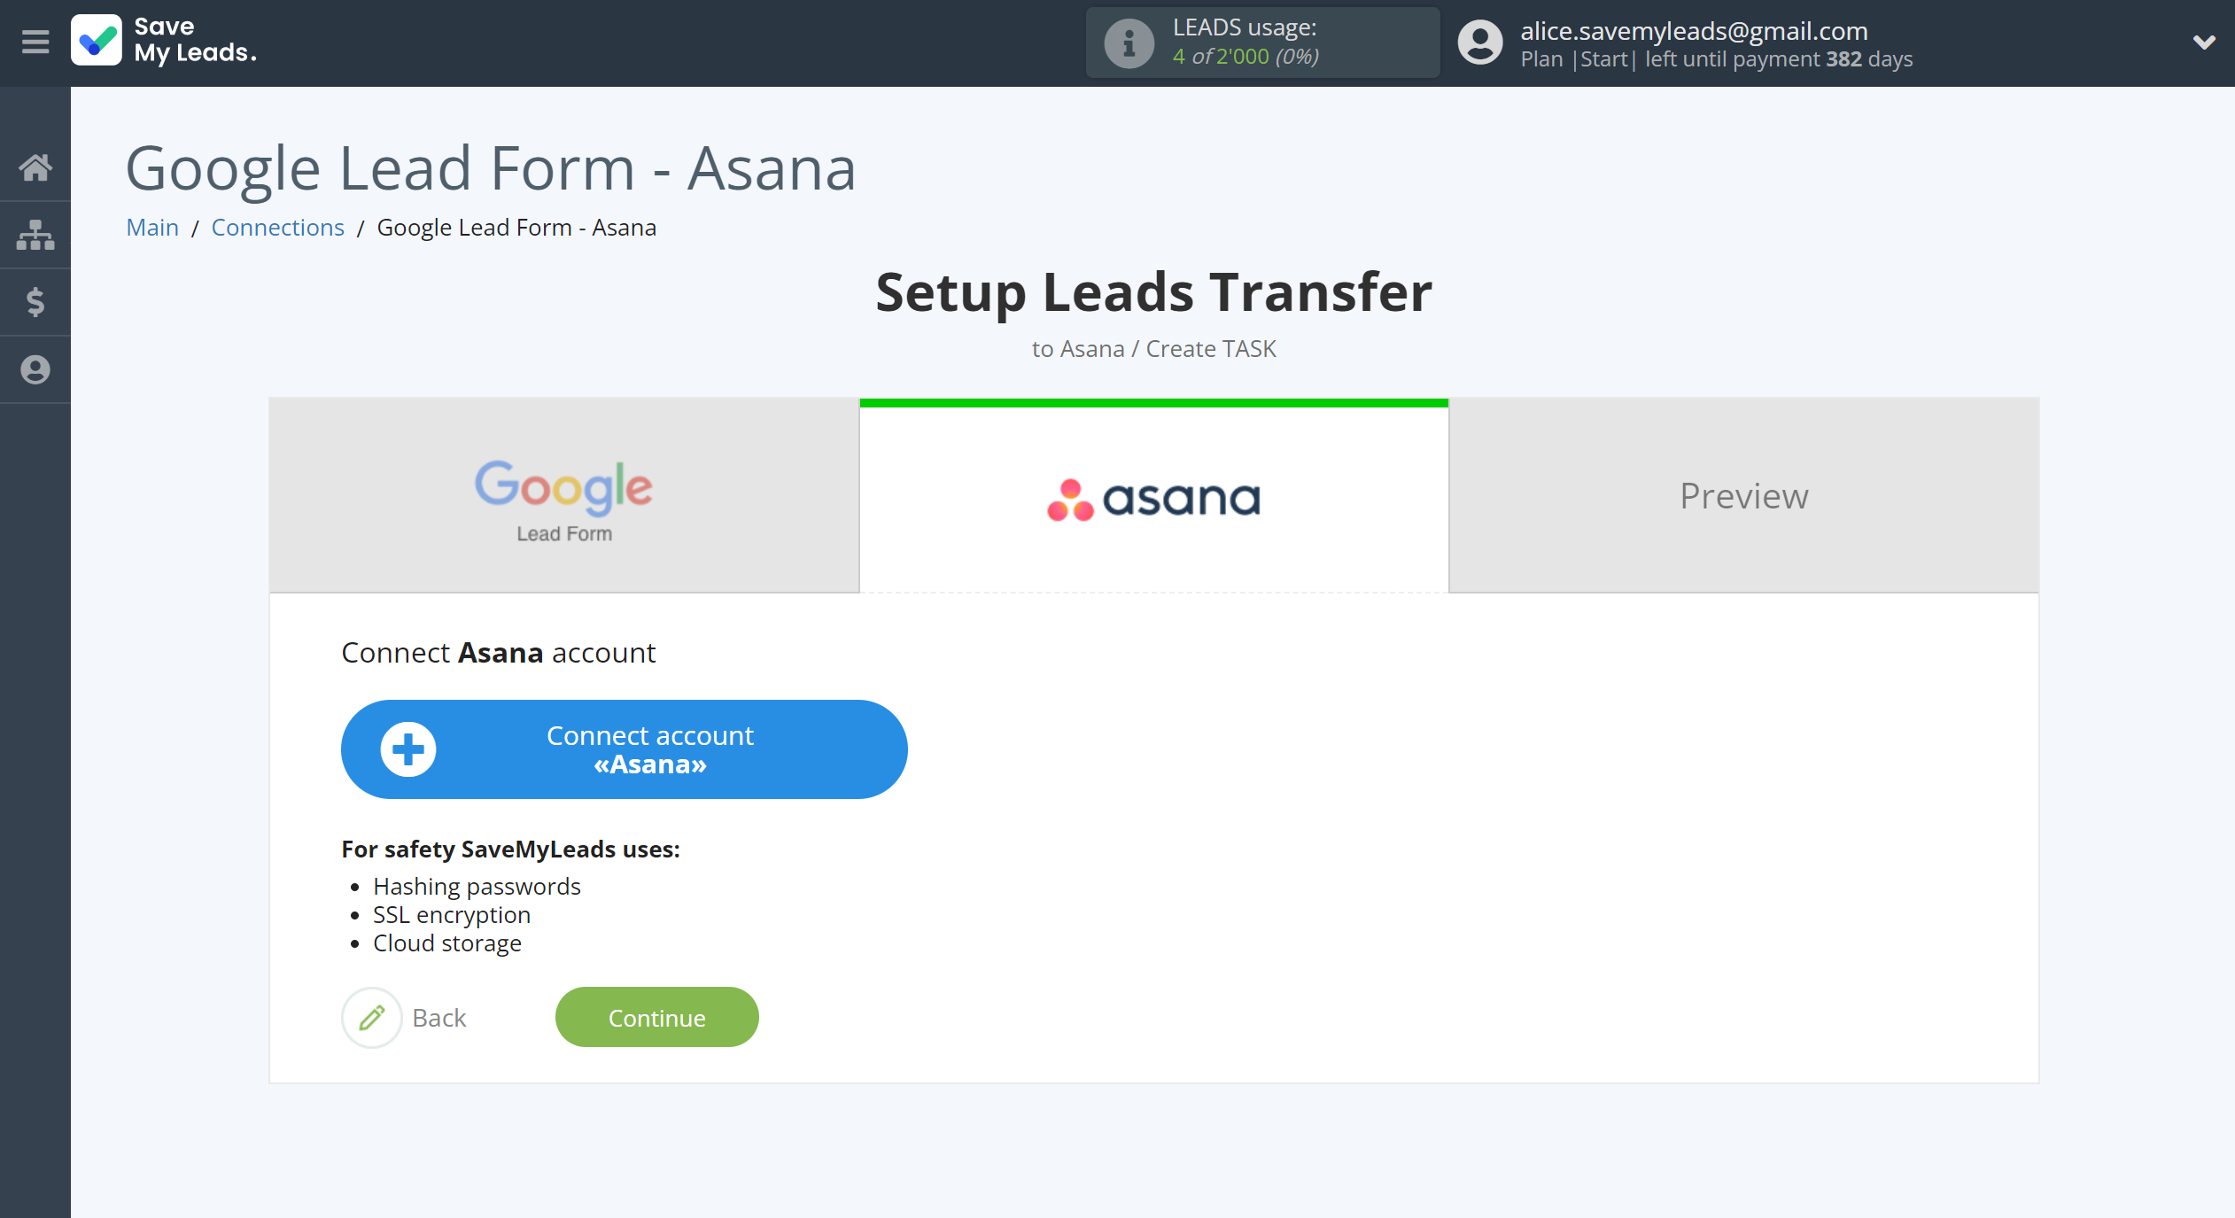The image size is (2235, 1218).
Task: Click the SaveMyLeads checkmark logo
Action: coord(99,42)
